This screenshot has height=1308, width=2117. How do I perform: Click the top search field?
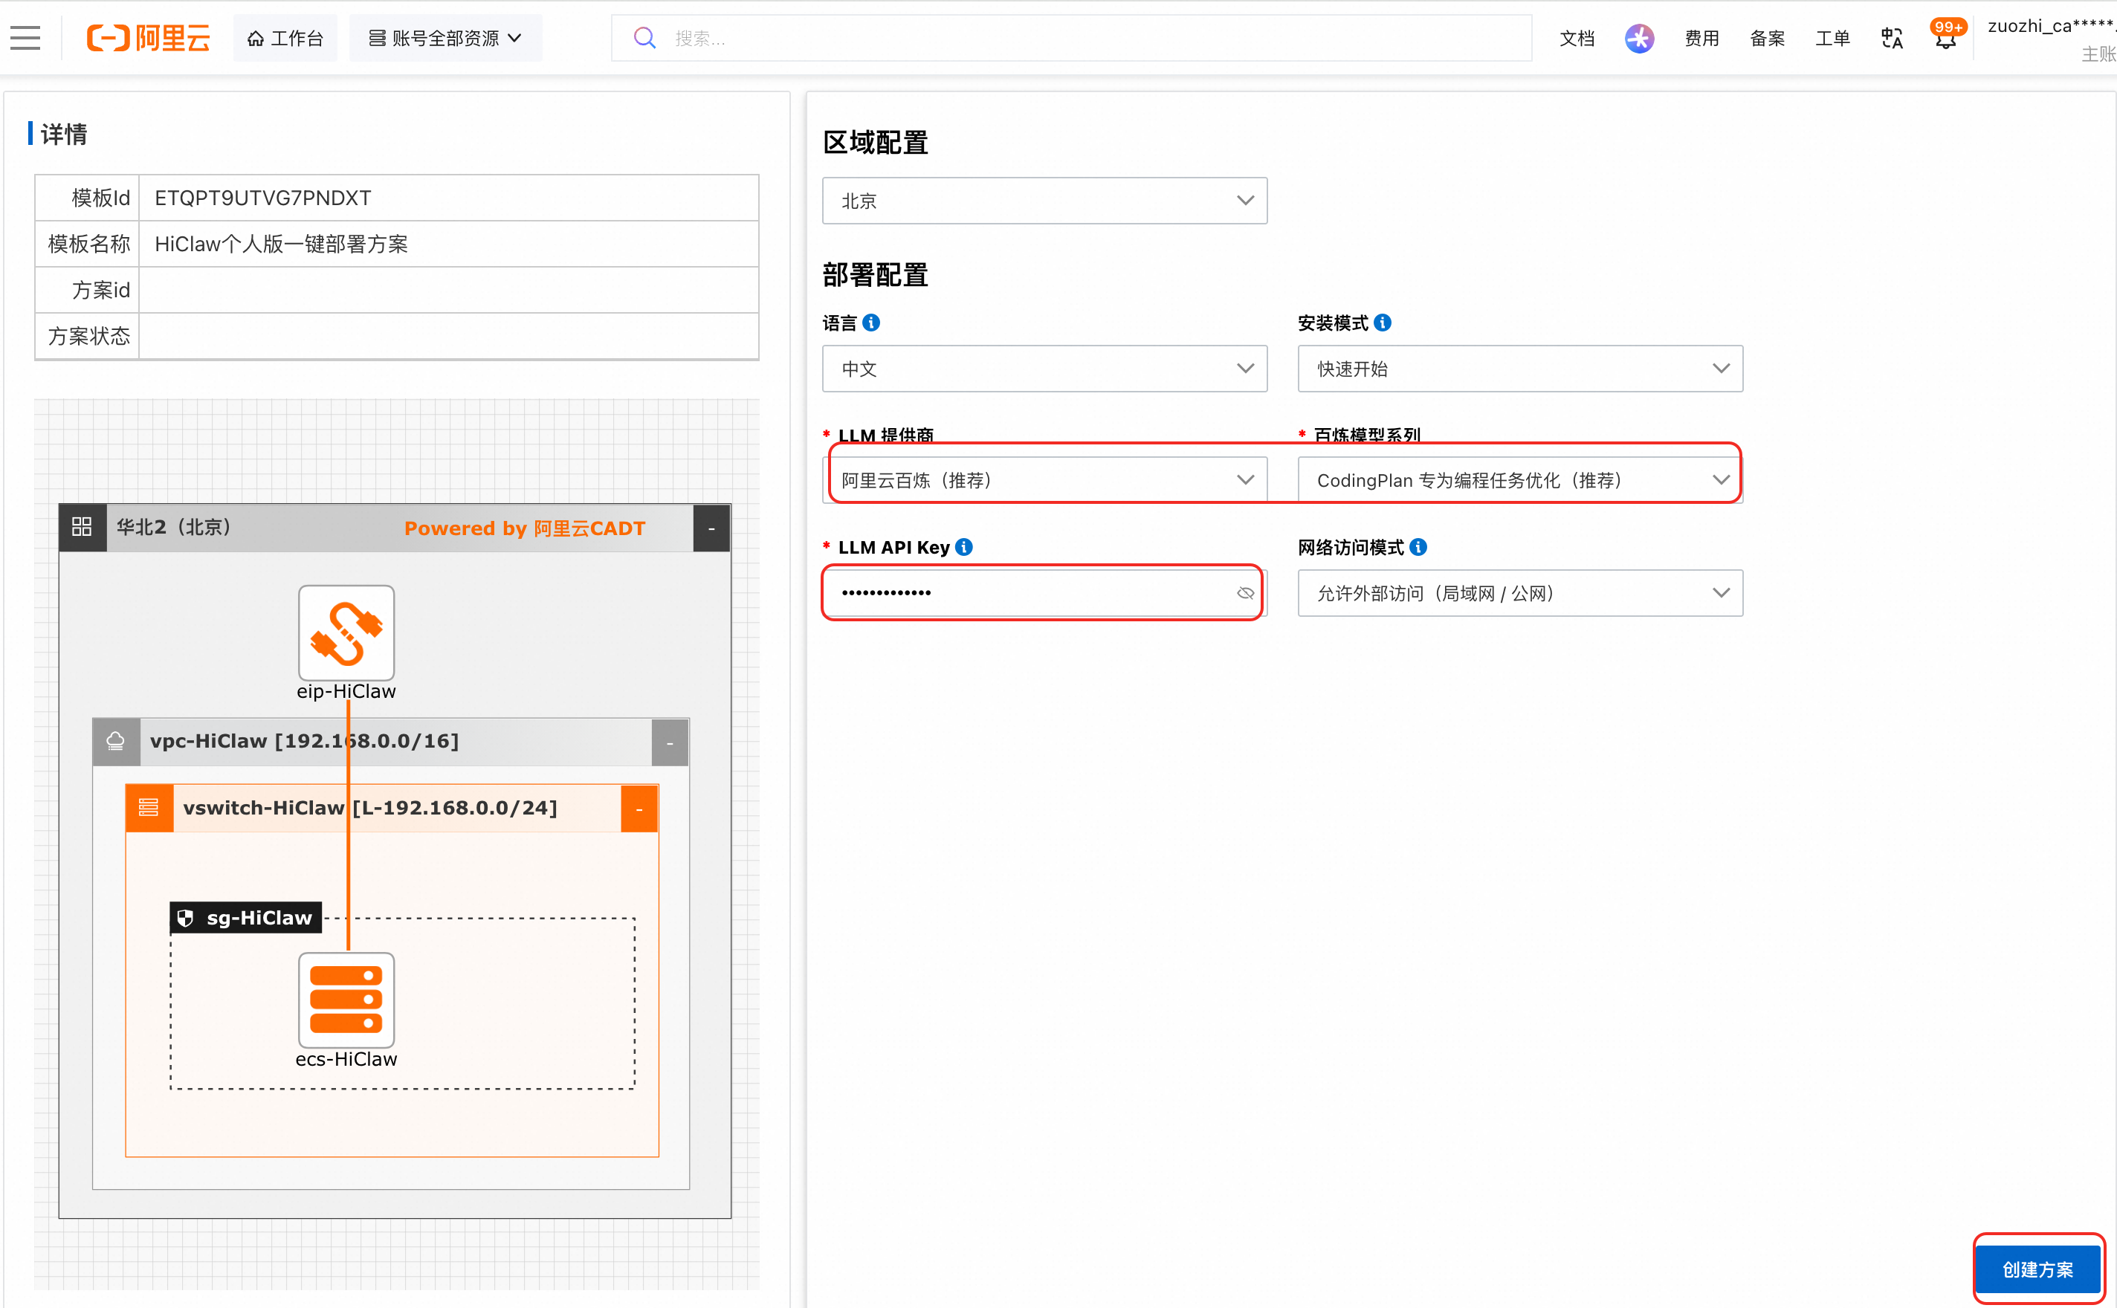[1071, 38]
